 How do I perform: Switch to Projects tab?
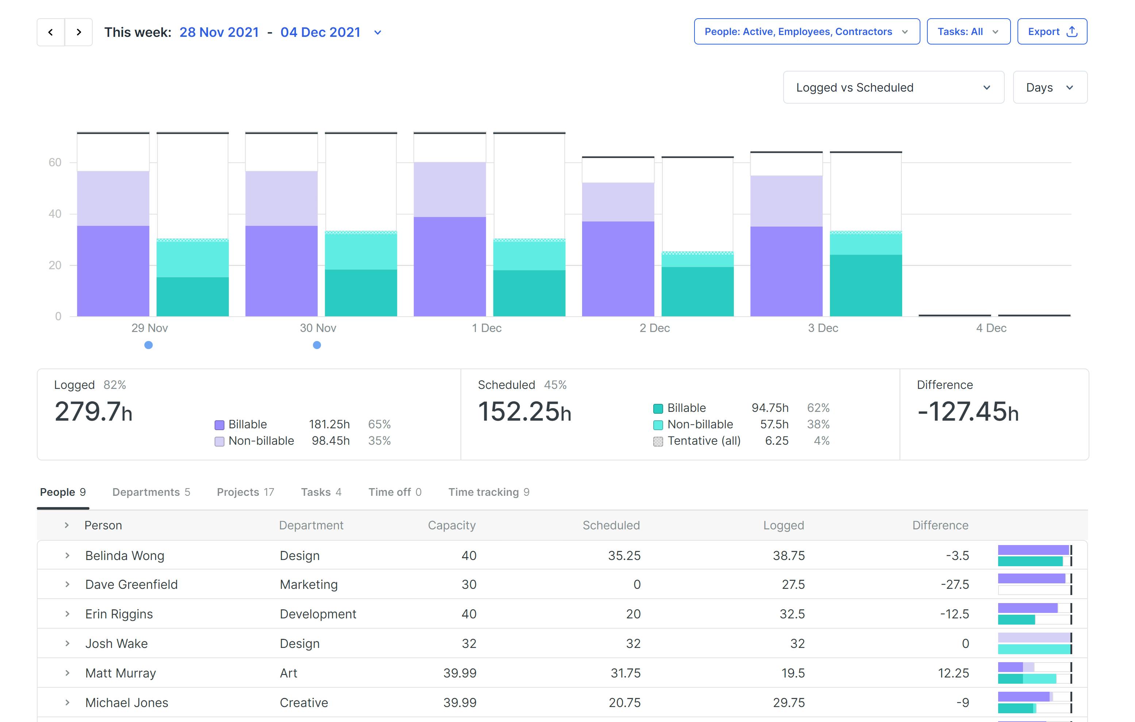click(x=245, y=492)
